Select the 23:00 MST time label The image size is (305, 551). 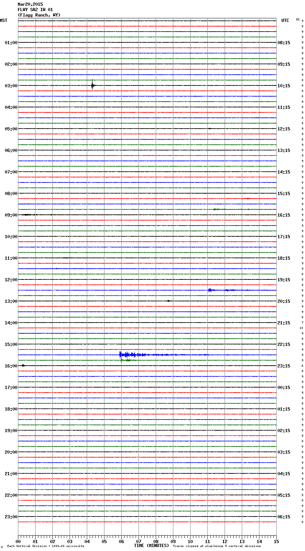11,517
